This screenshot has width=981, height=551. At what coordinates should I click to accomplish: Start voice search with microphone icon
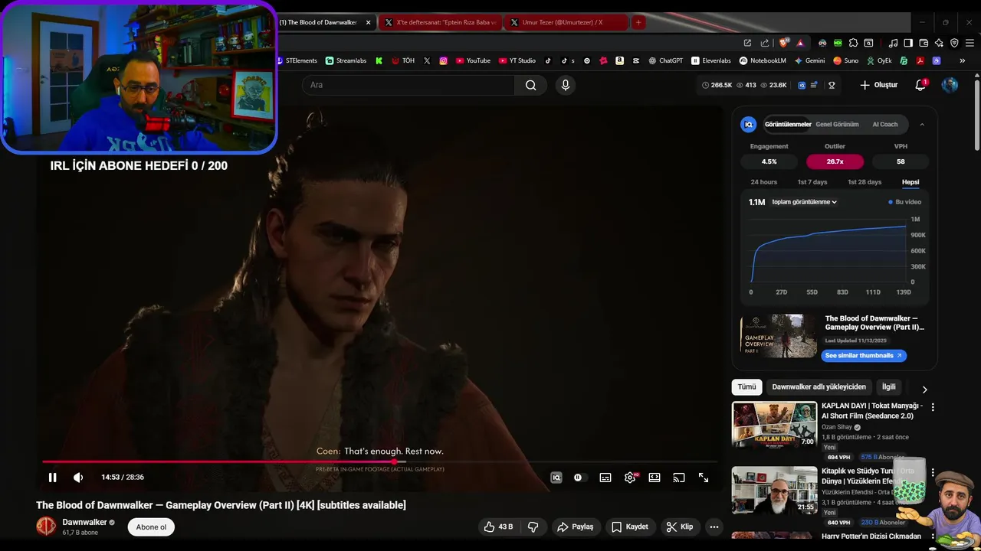point(566,85)
